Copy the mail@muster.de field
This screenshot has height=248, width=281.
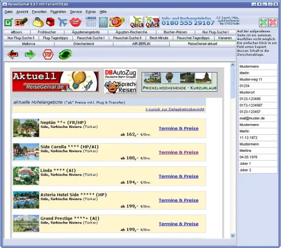(258, 118)
